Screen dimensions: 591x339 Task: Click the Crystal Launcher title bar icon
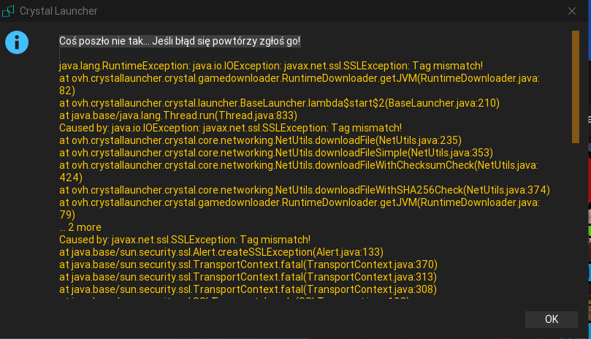coord(8,11)
